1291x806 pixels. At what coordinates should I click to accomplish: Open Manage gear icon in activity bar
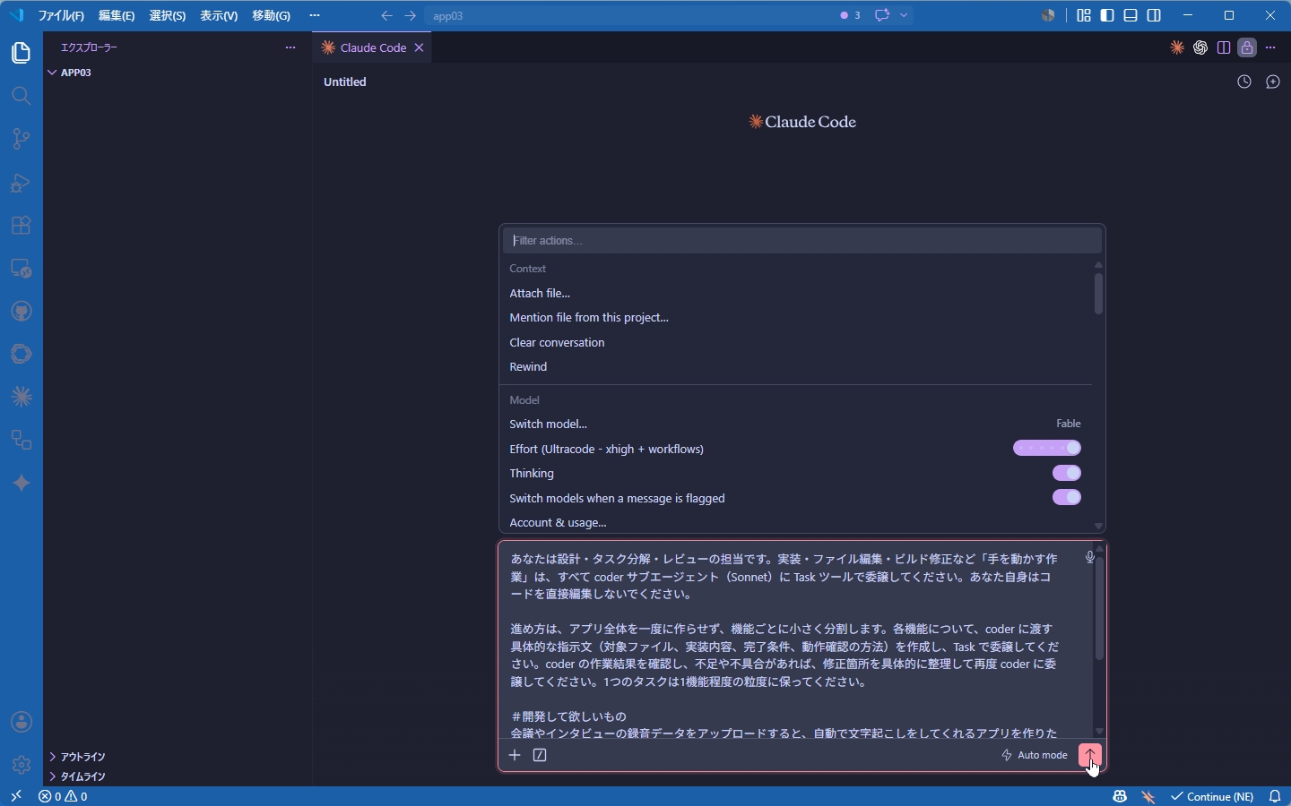[21, 765]
